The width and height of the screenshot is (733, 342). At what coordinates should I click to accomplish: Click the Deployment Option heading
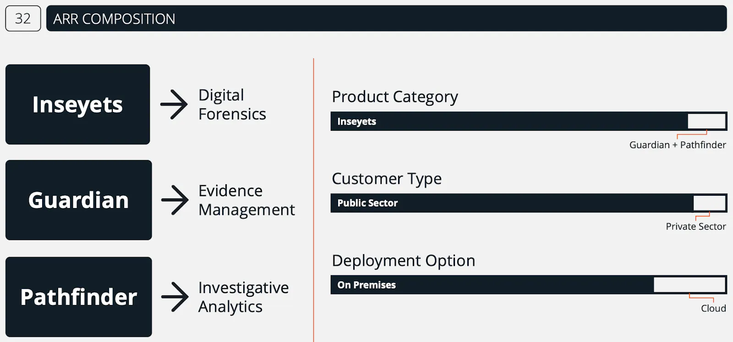tap(404, 261)
